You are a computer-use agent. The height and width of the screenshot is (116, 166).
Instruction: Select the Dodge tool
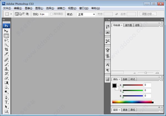(6, 92)
